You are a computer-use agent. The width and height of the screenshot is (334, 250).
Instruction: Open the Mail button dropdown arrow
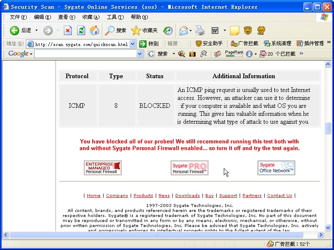(x=190, y=31)
